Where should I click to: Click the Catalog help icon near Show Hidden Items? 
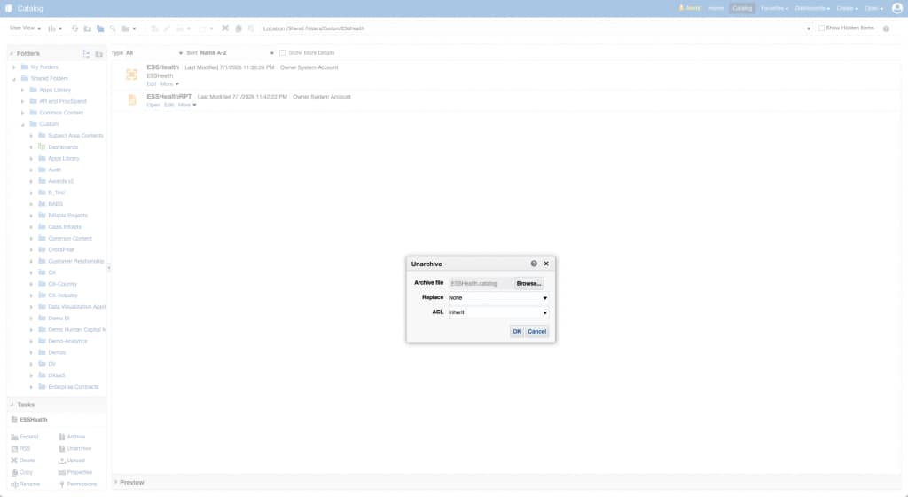coord(886,28)
